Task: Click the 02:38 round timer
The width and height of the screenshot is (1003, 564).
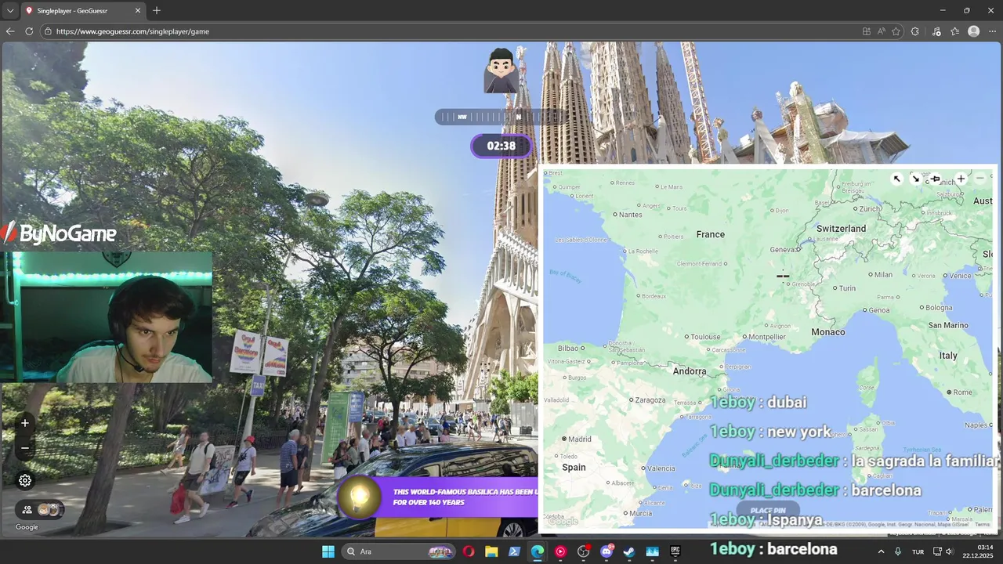Action: [x=501, y=146]
